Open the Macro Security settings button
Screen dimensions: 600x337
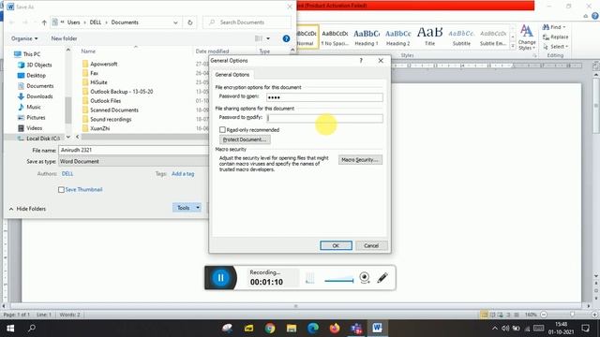tap(360, 160)
